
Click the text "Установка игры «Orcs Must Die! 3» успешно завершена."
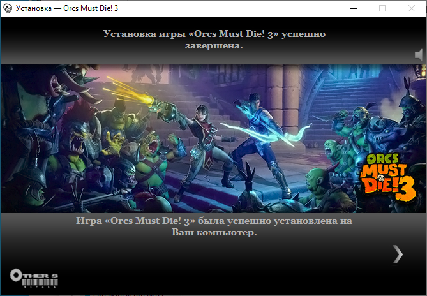tap(214, 40)
